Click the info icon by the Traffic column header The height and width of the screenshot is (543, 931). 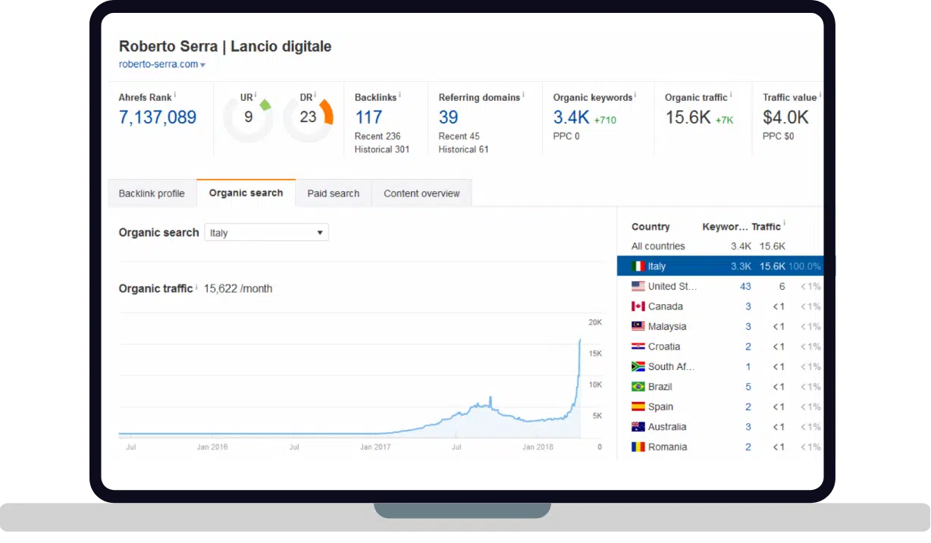(x=785, y=224)
